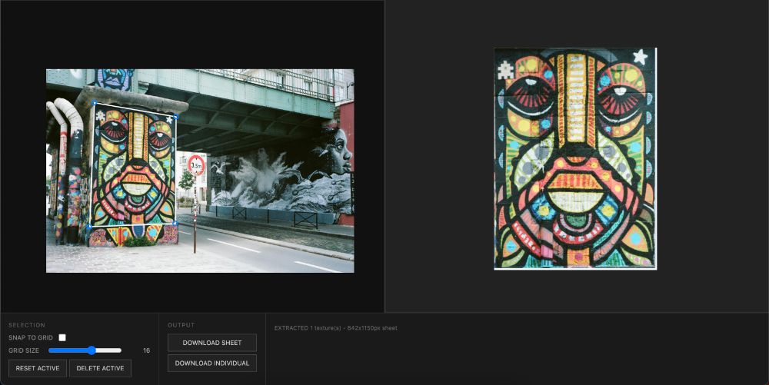Click the SNAP TO GRID label
Image resolution: width=769 pixels, height=385 pixels.
pyautogui.click(x=31, y=338)
